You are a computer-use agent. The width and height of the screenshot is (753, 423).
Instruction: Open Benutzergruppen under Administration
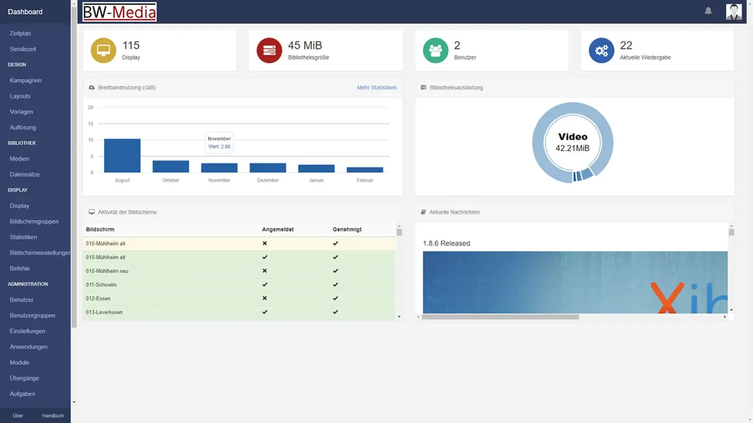coord(32,316)
